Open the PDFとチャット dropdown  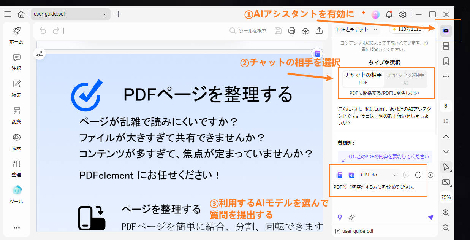(x=356, y=29)
